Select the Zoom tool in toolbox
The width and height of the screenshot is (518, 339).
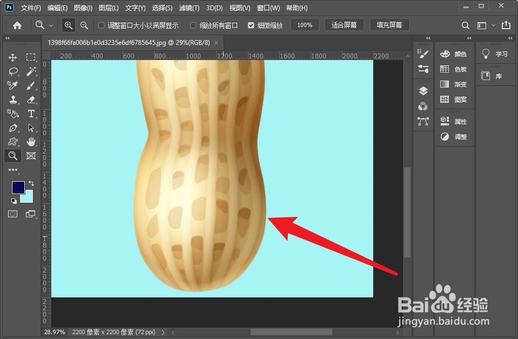pyautogui.click(x=13, y=156)
